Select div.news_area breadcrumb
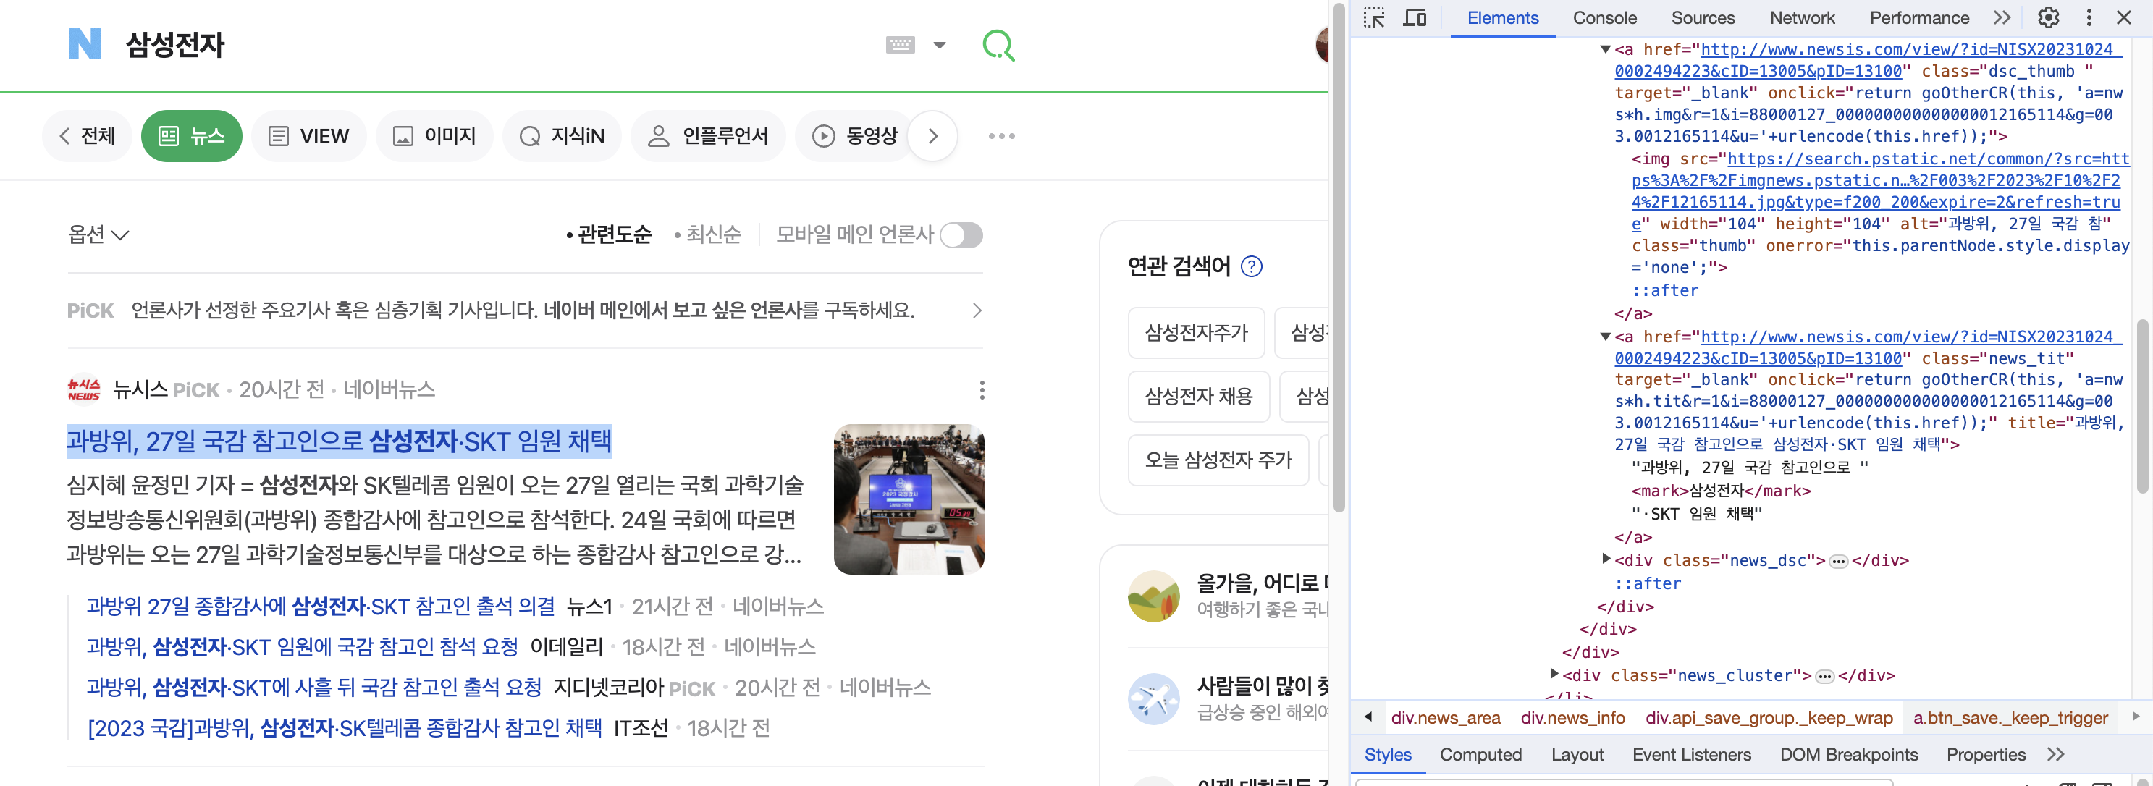The height and width of the screenshot is (786, 2153). click(1445, 717)
